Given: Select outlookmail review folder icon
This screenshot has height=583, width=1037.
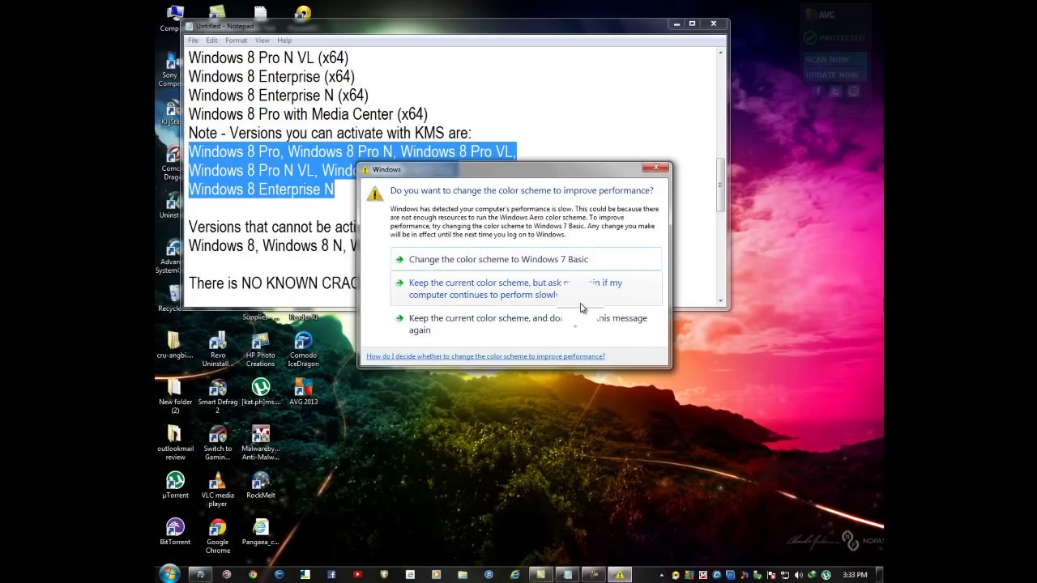Looking at the screenshot, I should (175, 443).
